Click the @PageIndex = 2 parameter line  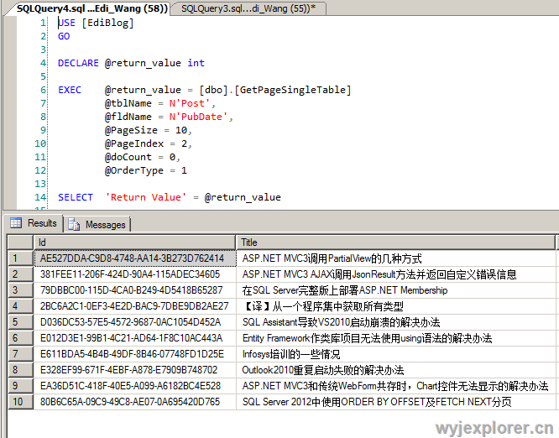pos(149,143)
